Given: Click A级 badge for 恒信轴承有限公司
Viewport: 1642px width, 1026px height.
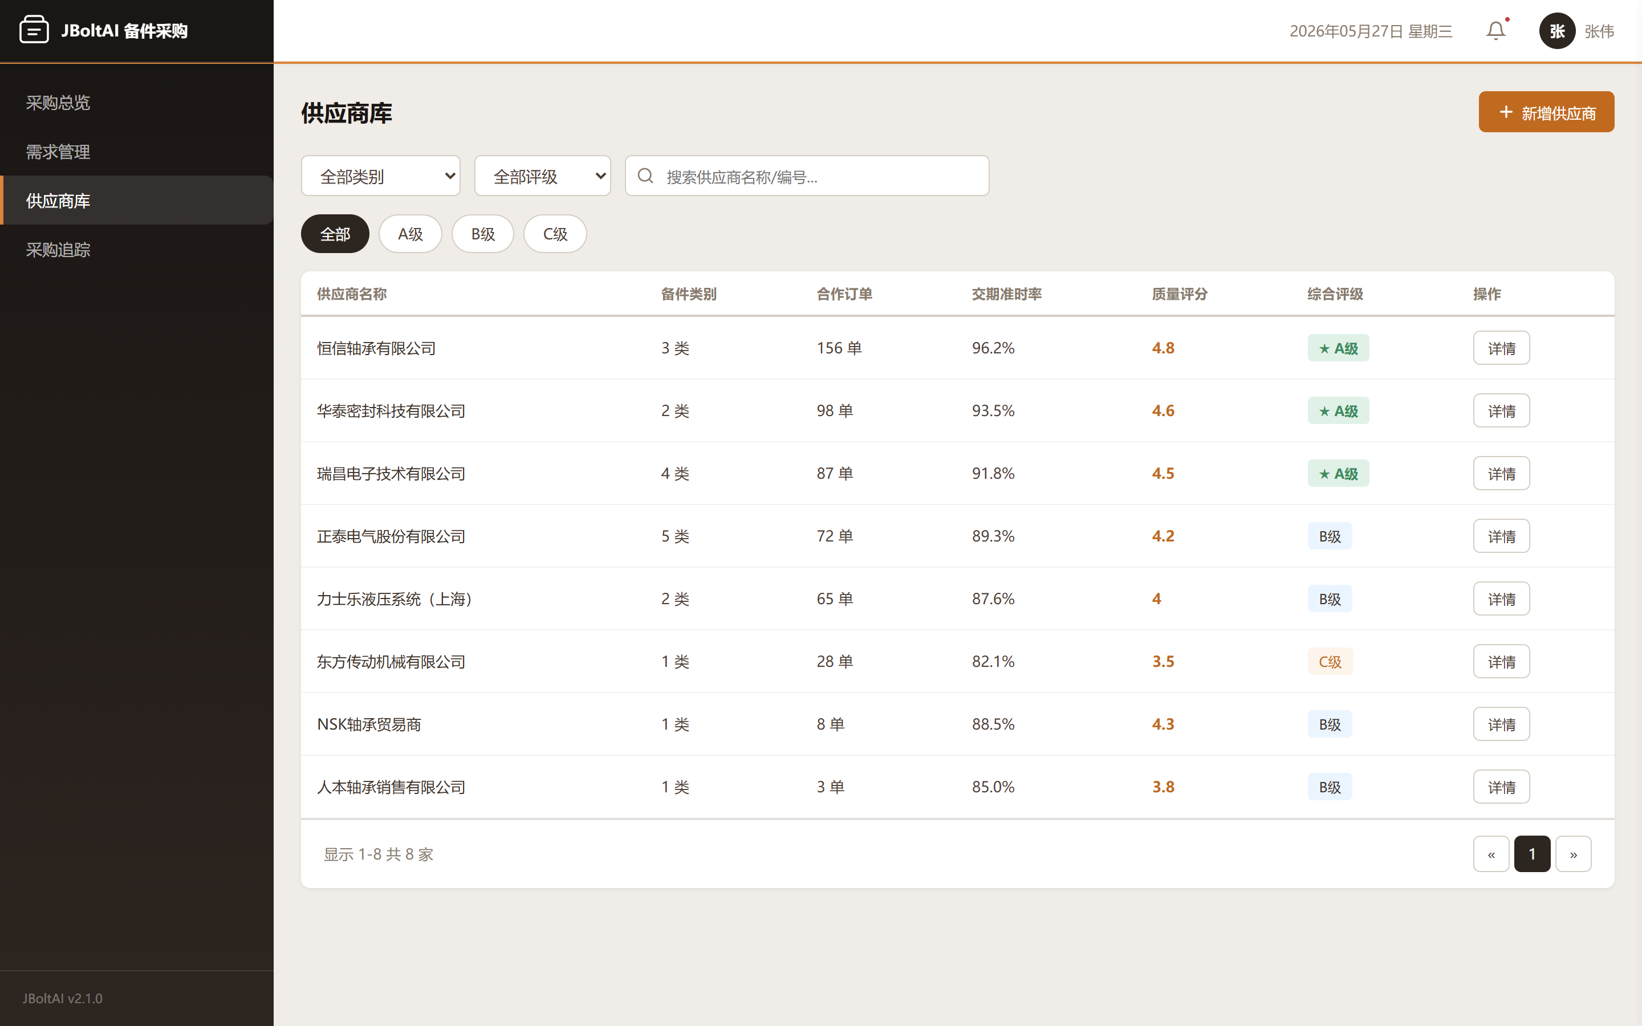Looking at the screenshot, I should point(1338,348).
